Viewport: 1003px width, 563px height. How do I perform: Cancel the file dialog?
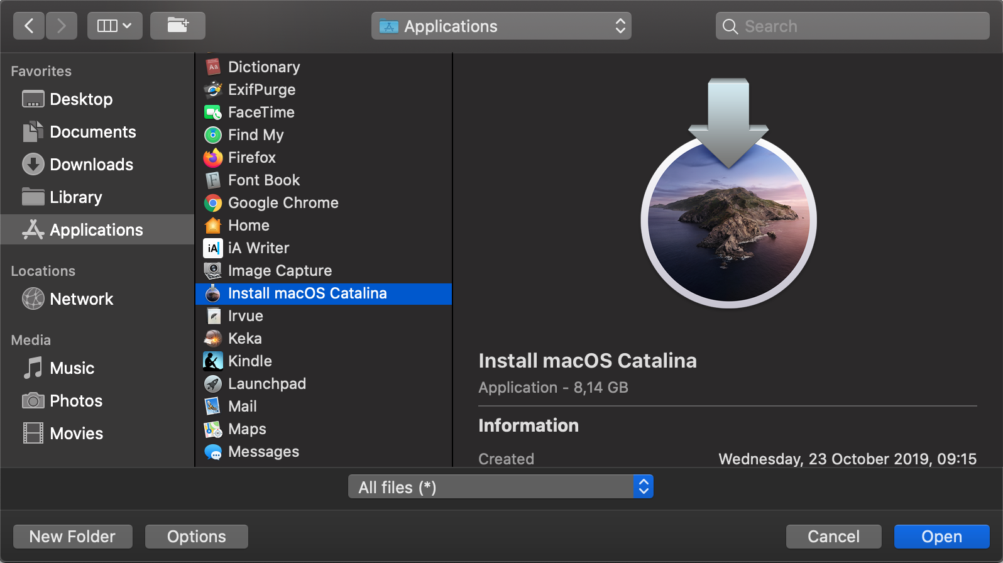coord(833,537)
